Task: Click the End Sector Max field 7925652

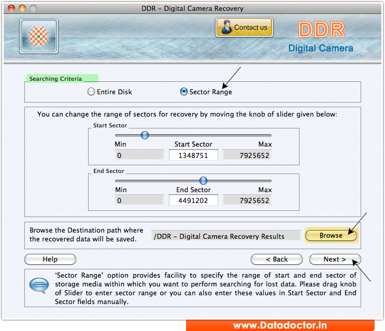Action: [247, 200]
